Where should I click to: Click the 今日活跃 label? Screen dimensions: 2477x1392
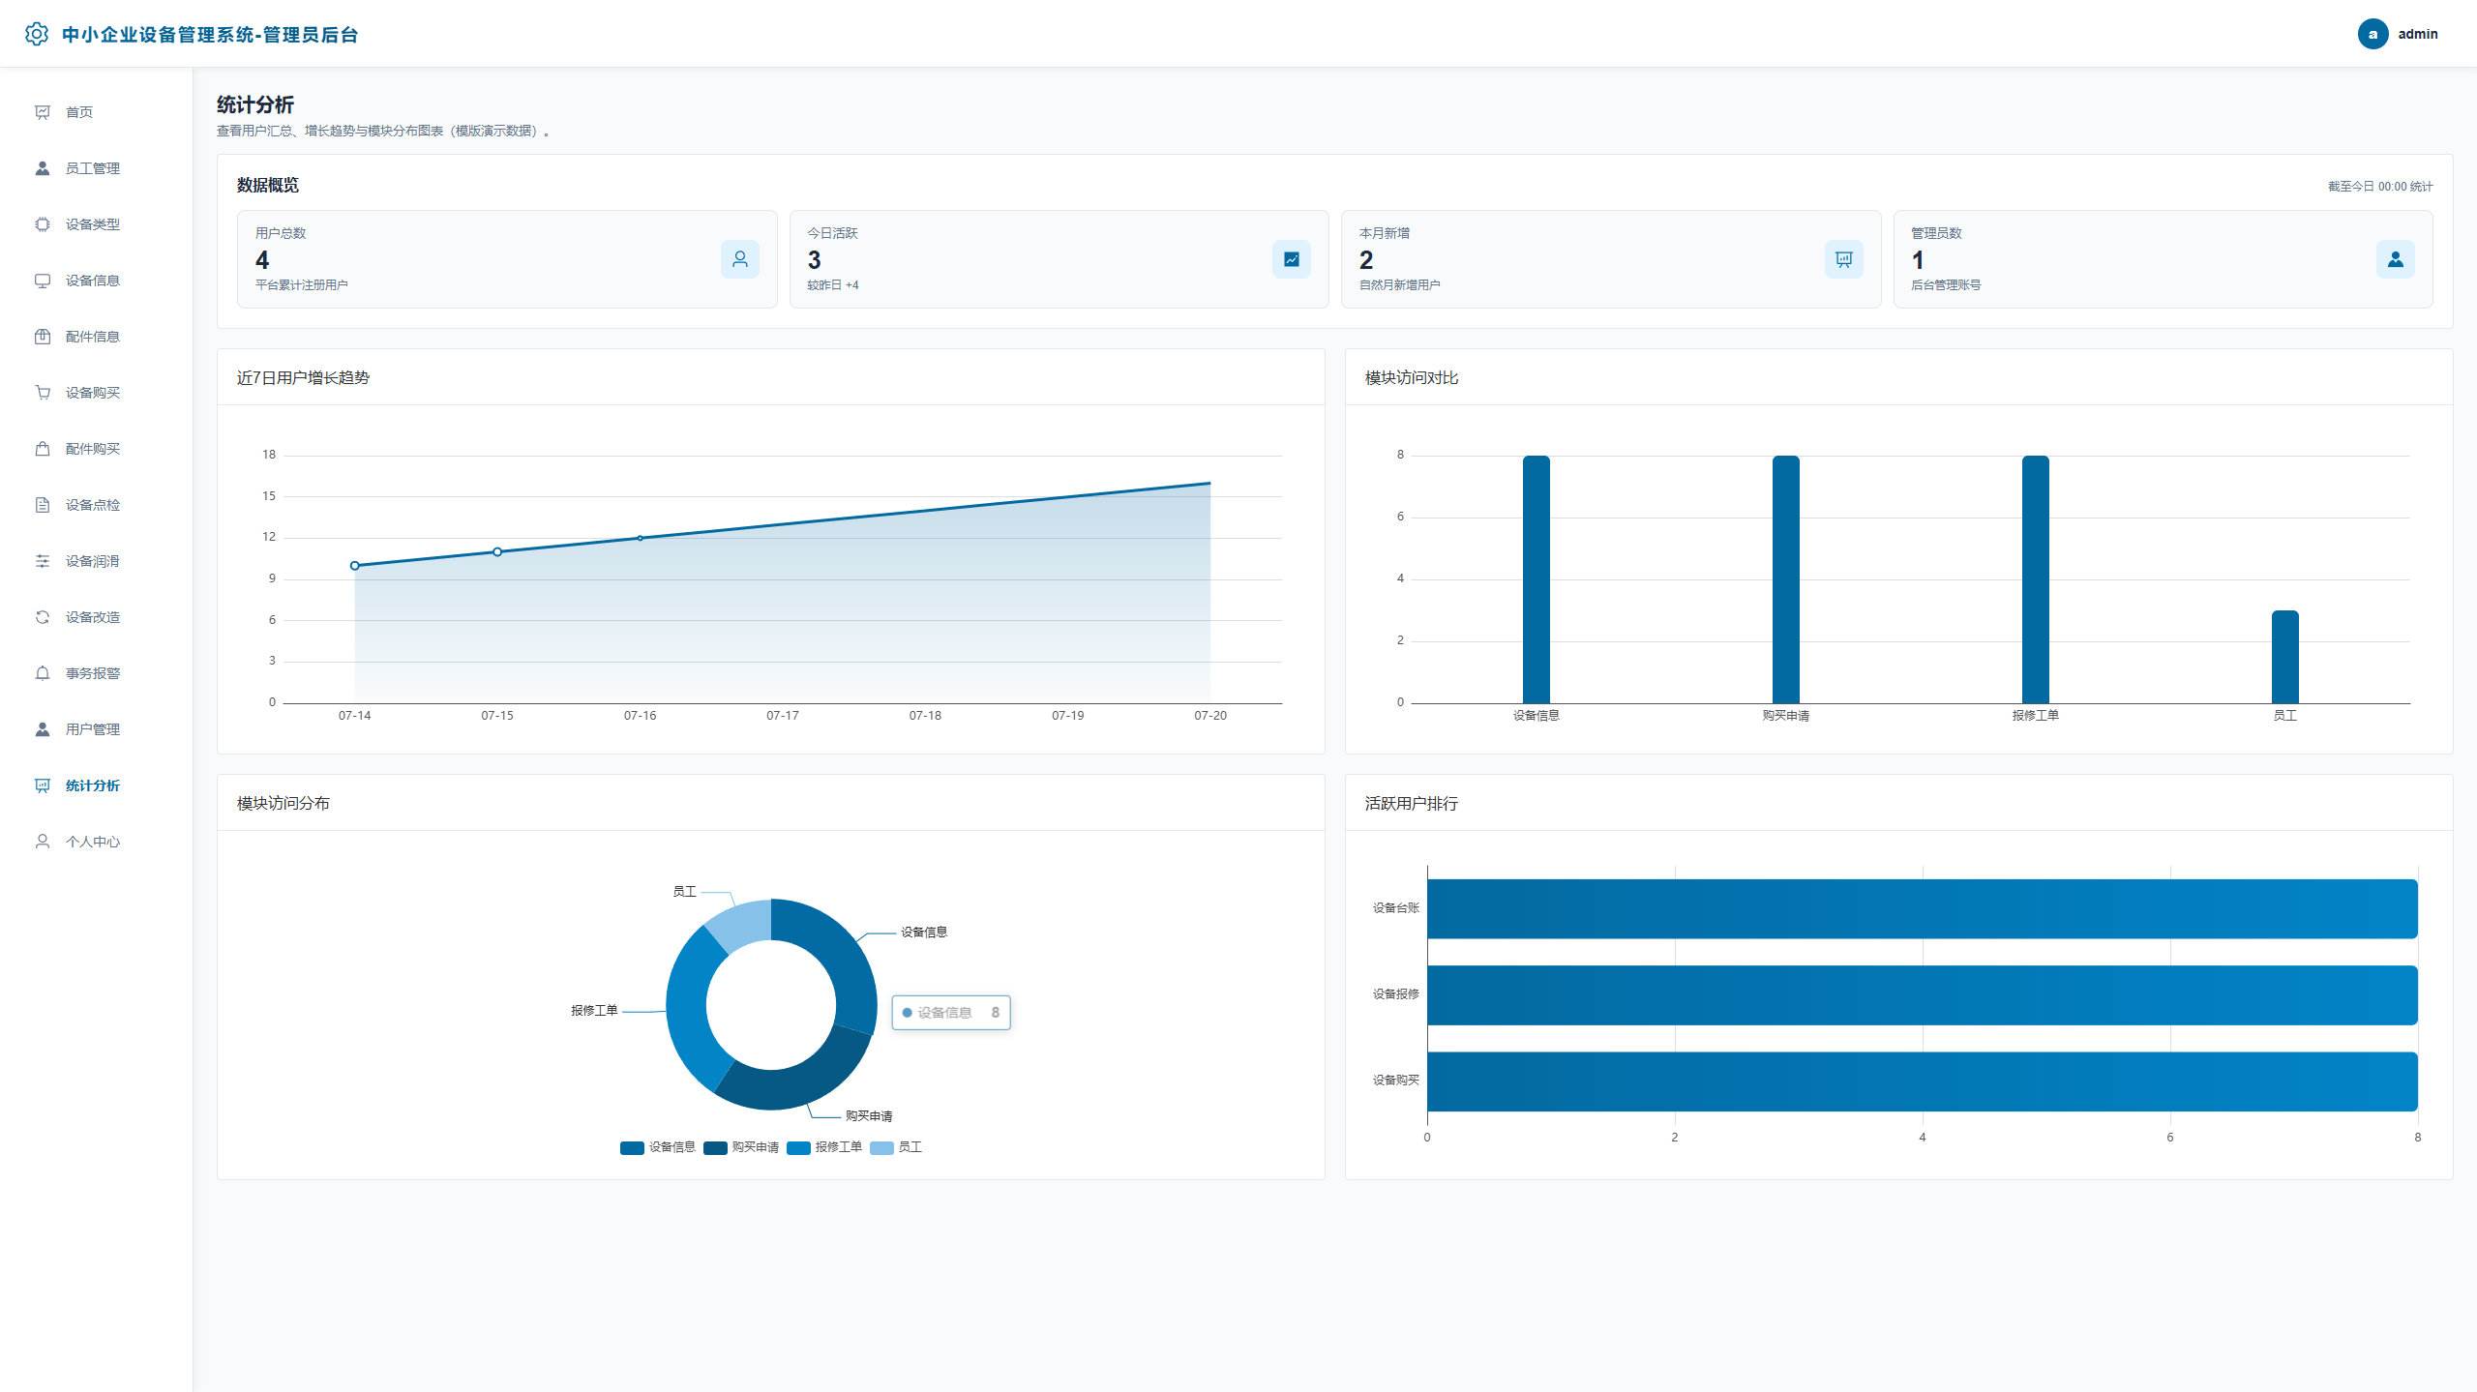point(832,233)
